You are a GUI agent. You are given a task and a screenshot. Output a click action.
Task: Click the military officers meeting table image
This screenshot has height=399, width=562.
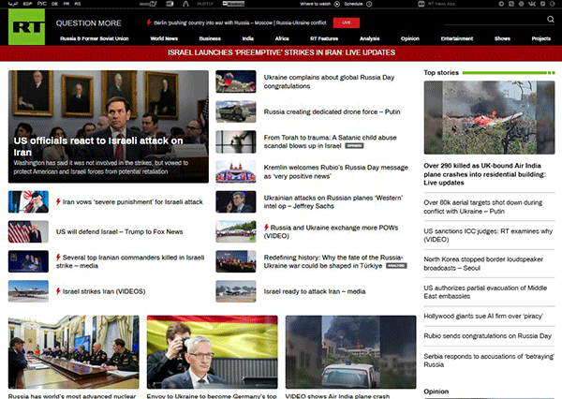pyautogui.click(x=73, y=352)
